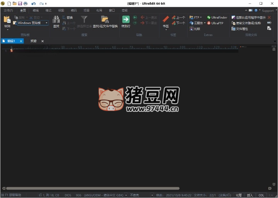Switch to the 布局 ribbon tab

click(x=99, y=10)
